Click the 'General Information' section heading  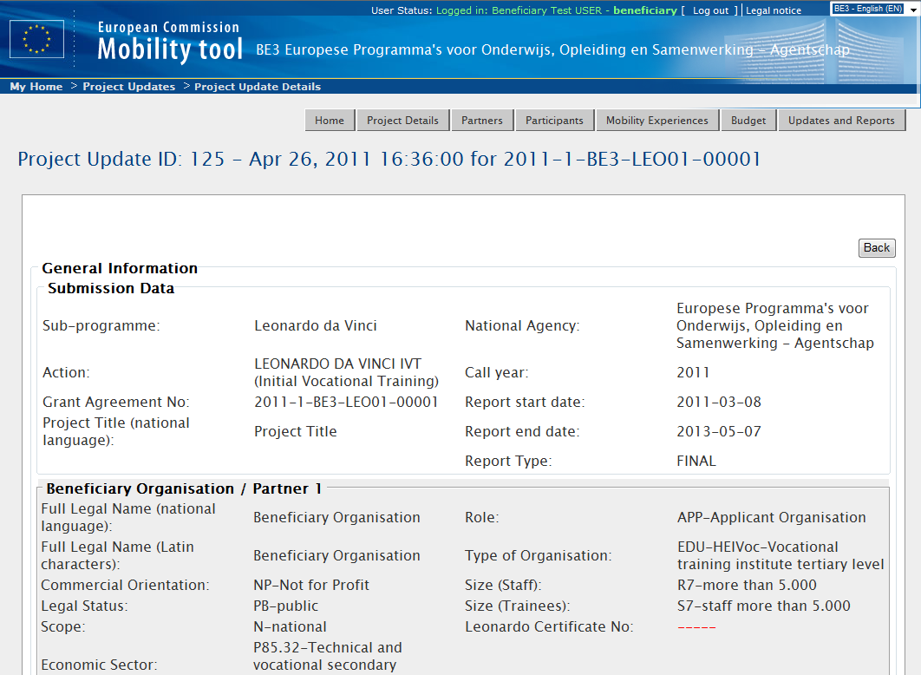120,268
